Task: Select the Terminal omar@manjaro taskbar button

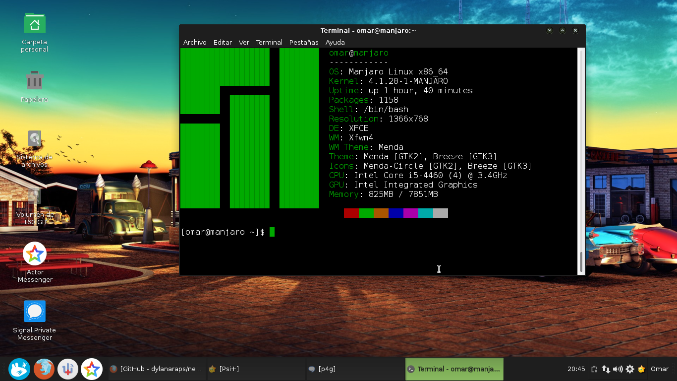Action: tap(454, 369)
